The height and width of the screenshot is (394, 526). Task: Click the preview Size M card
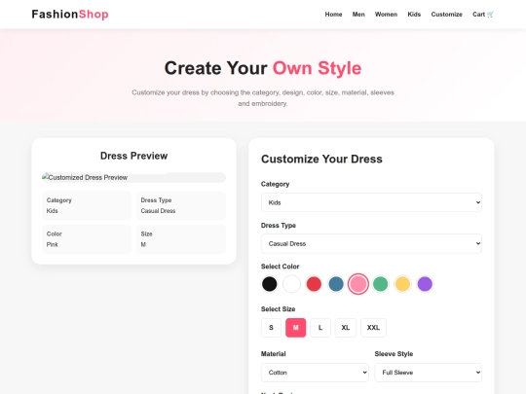(181, 239)
